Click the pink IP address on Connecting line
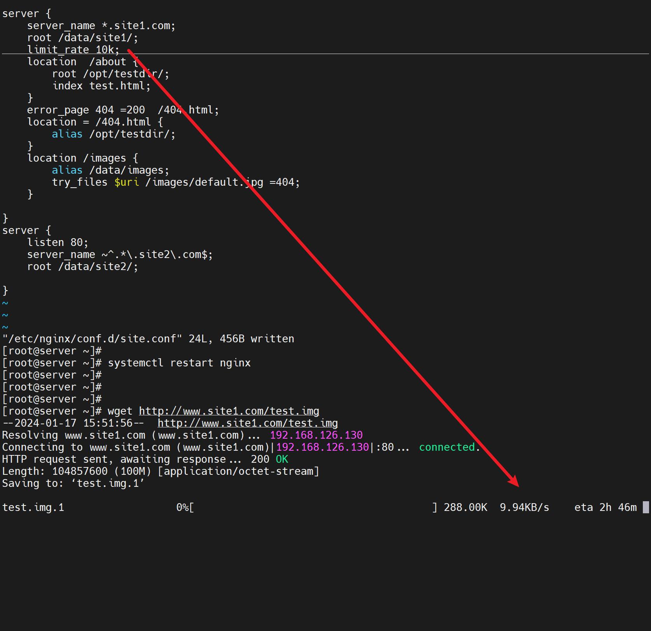Viewport: 651px width, 631px height. coord(322,447)
